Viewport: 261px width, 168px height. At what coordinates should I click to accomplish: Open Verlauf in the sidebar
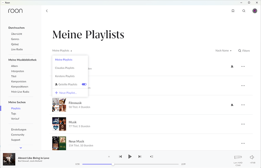click(x=15, y=119)
